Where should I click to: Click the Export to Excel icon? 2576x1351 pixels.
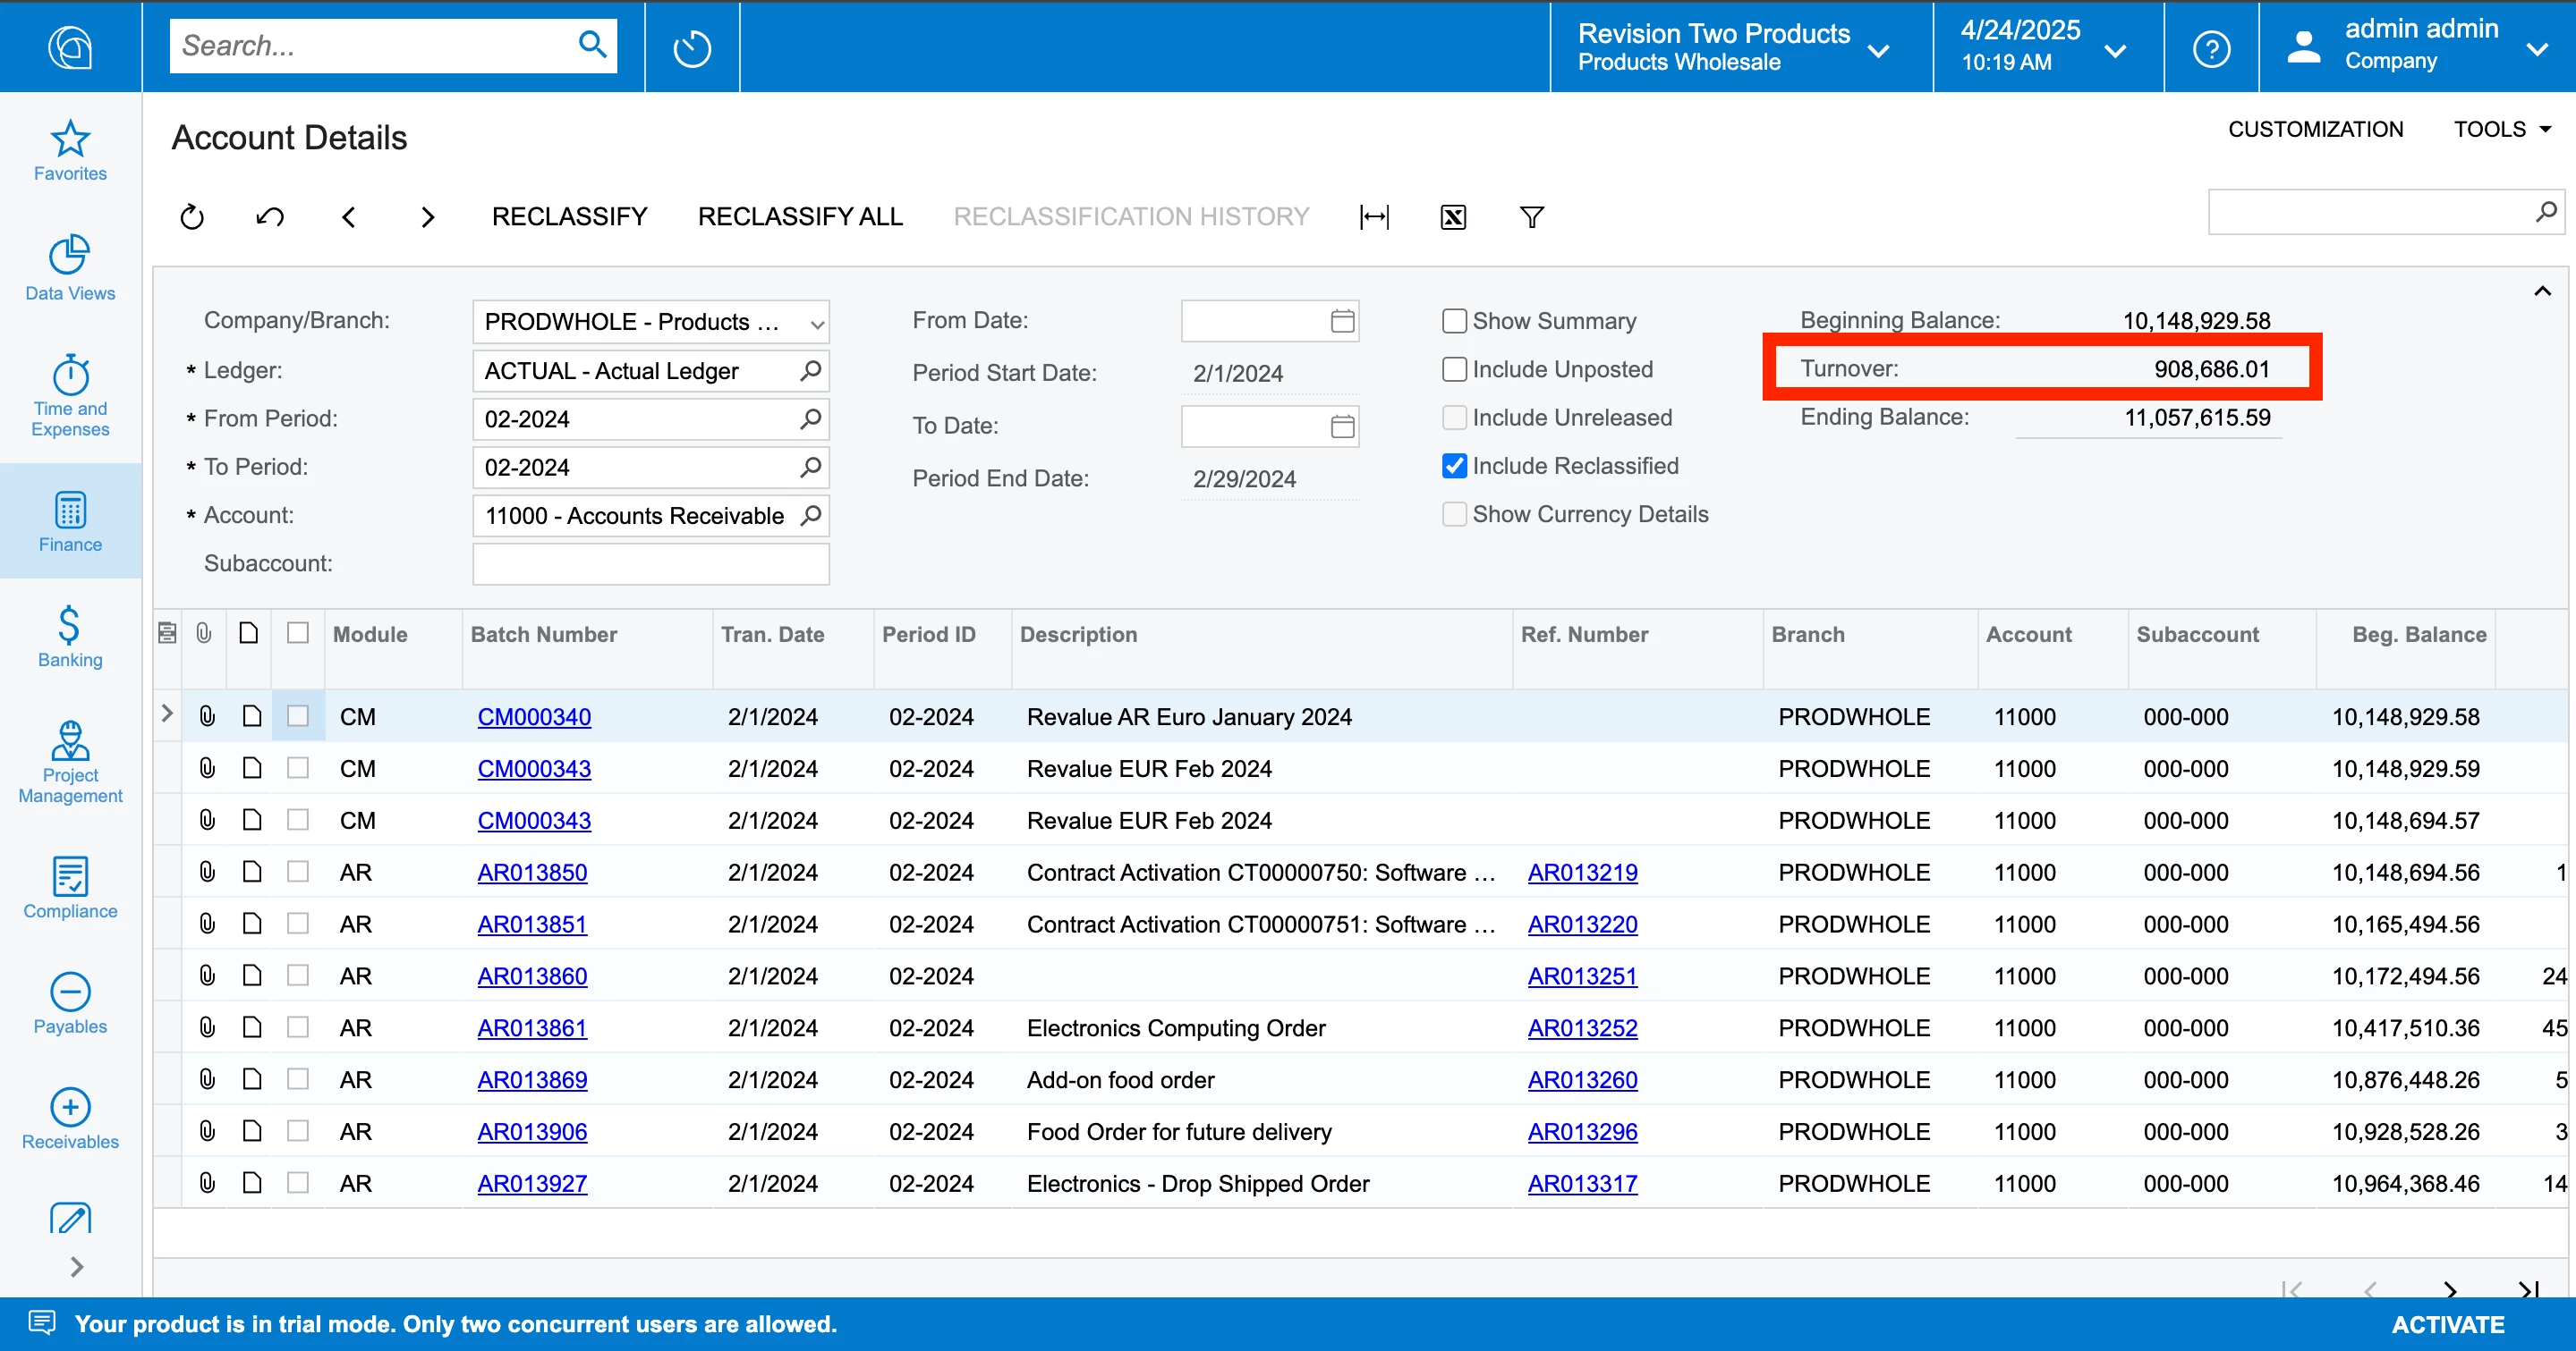(1453, 217)
